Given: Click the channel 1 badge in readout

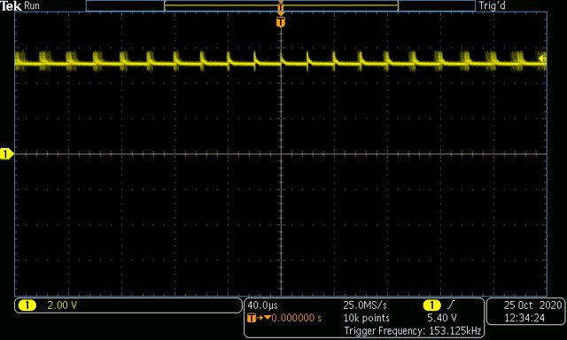Looking at the screenshot, I should click(x=27, y=305).
